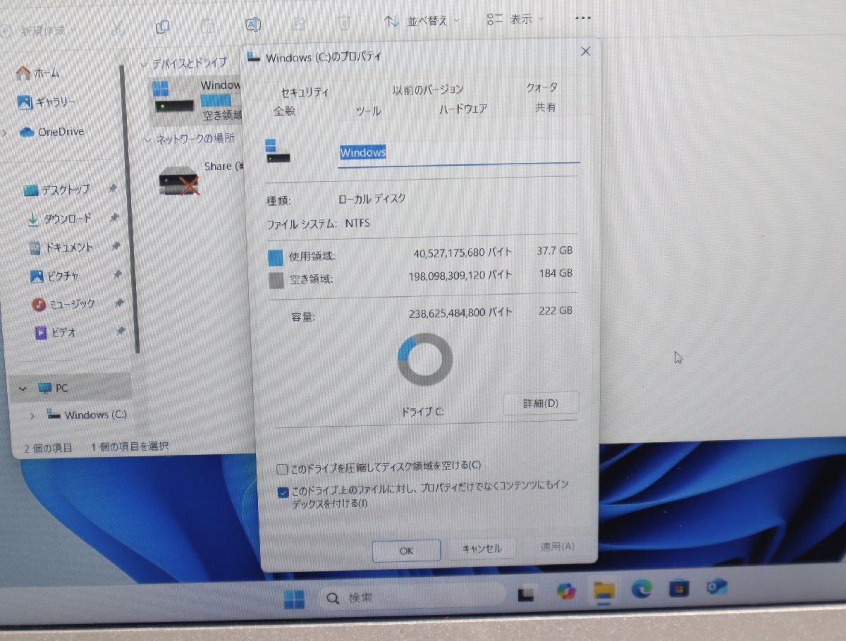846x641 pixels.
Task: Open Microsoft Store from the taskbar
Action: 679,587
